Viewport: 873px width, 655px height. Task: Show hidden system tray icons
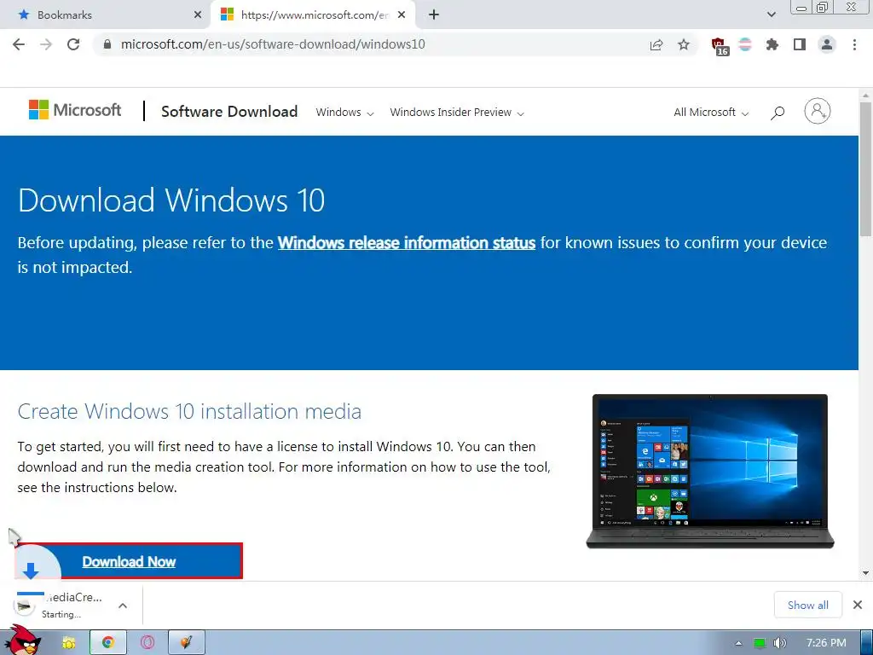click(739, 643)
